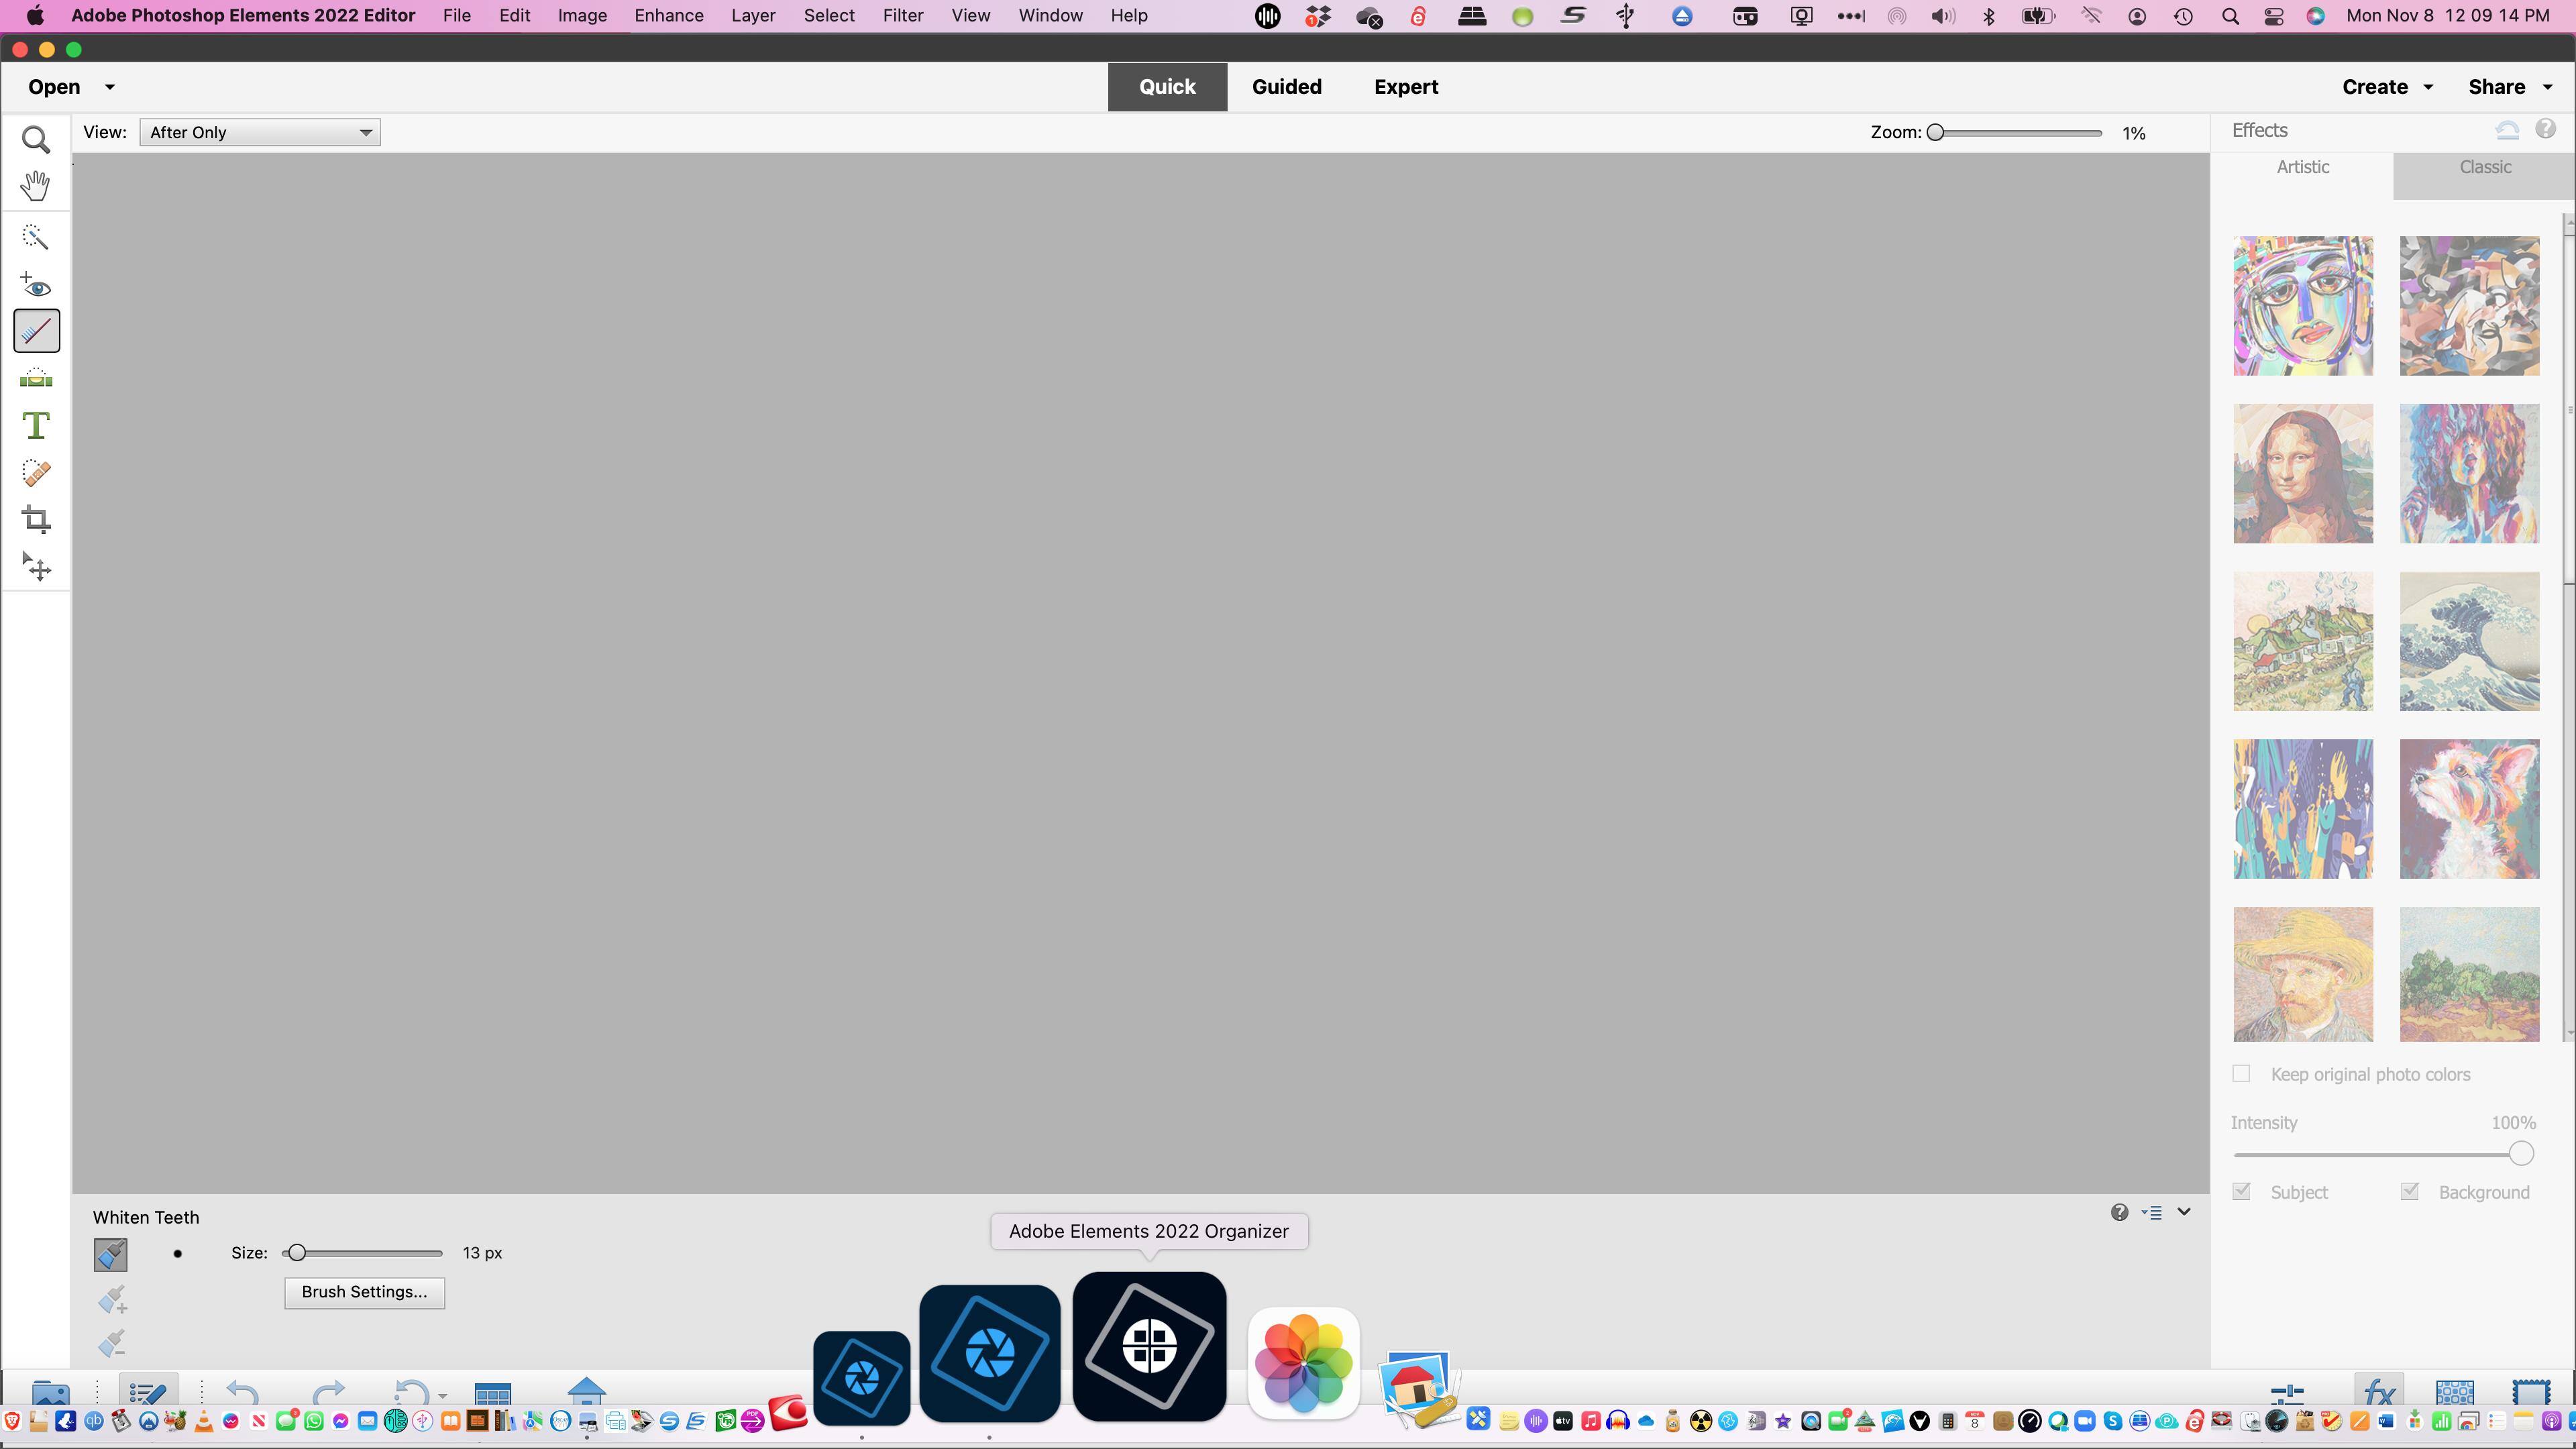Enable Keep original photo colors checkbox
2576x1449 pixels.
2241,1074
